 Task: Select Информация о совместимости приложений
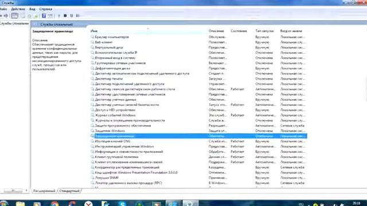[198, 152]
